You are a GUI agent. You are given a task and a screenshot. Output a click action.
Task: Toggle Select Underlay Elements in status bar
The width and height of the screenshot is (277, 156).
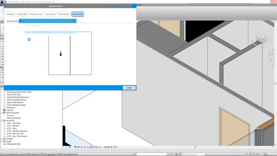point(250,154)
